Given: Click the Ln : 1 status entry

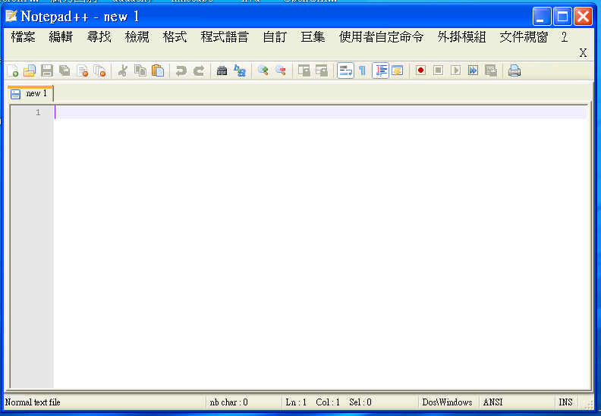Looking at the screenshot, I should (296, 402).
